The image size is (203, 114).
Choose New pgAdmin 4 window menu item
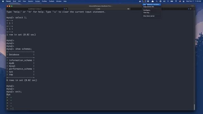point(152,4)
